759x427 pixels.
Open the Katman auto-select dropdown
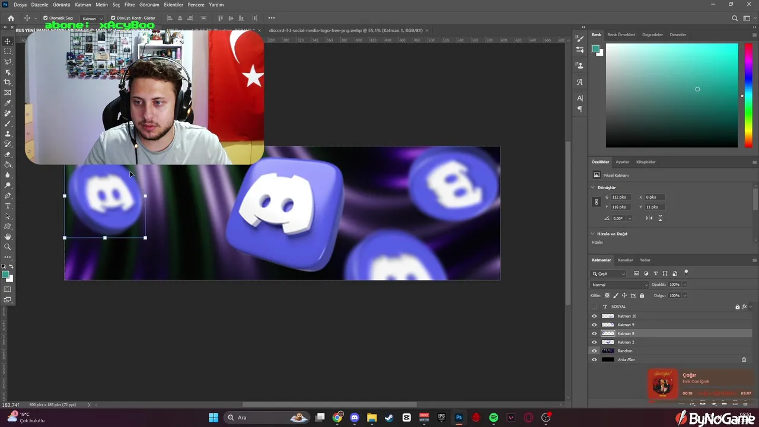91,18
